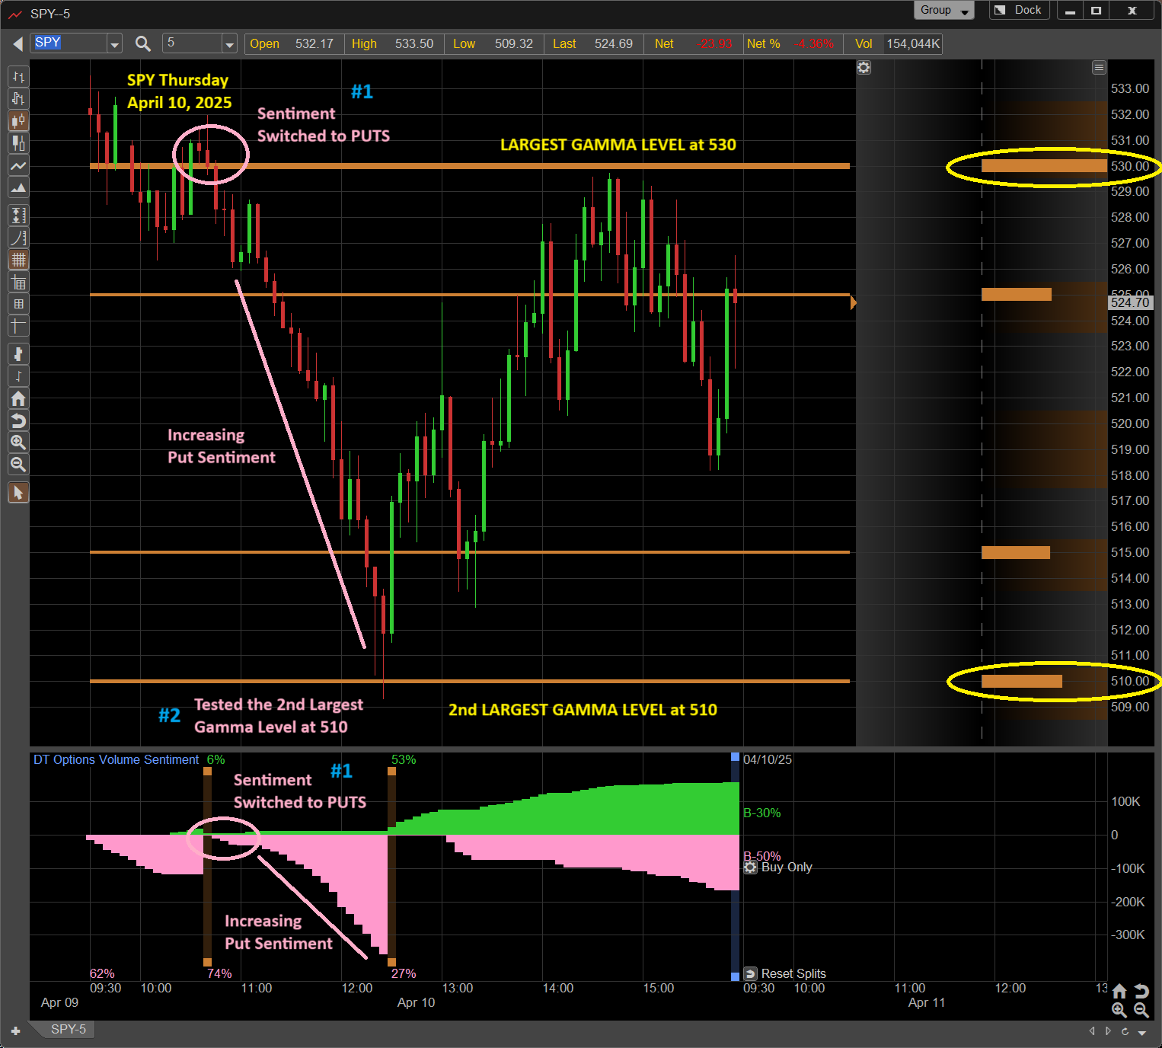Click the top split marker at 04/10/25
Screen dimensions: 1162x1048
point(735,757)
